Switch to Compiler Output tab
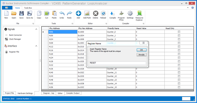Viewport: 197px width, 103px height. [x=73, y=93]
